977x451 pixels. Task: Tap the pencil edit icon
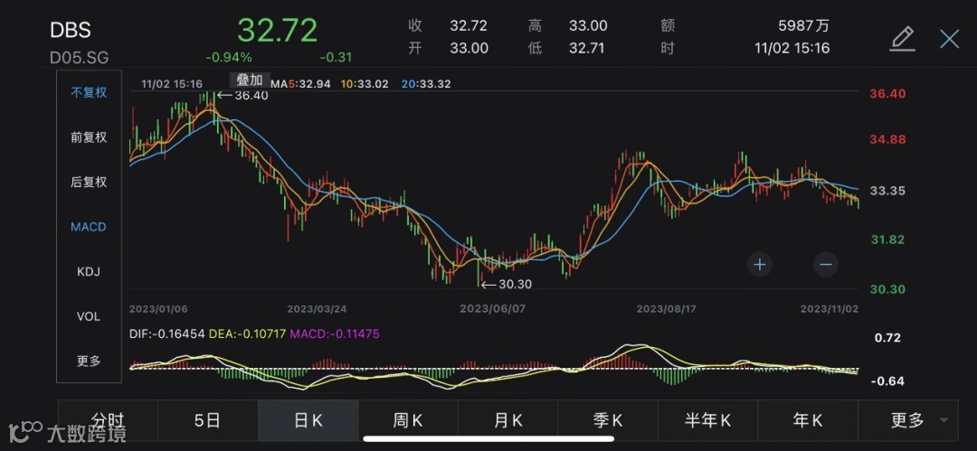click(x=902, y=39)
